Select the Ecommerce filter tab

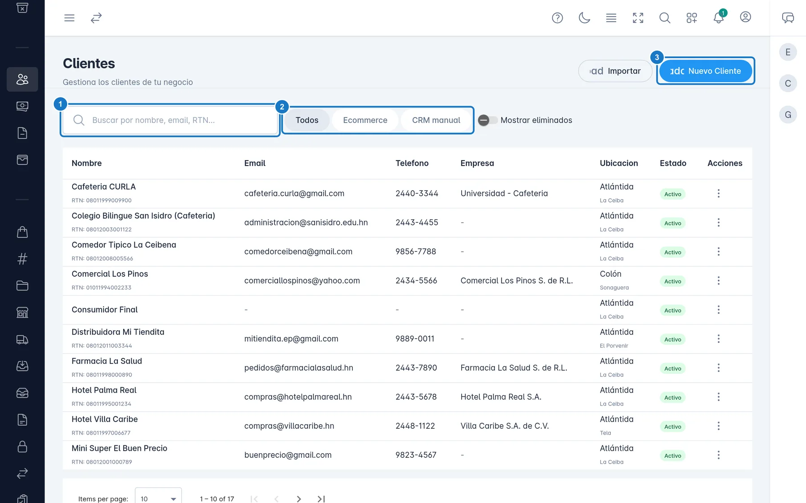pyautogui.click(x=365, y=120)
